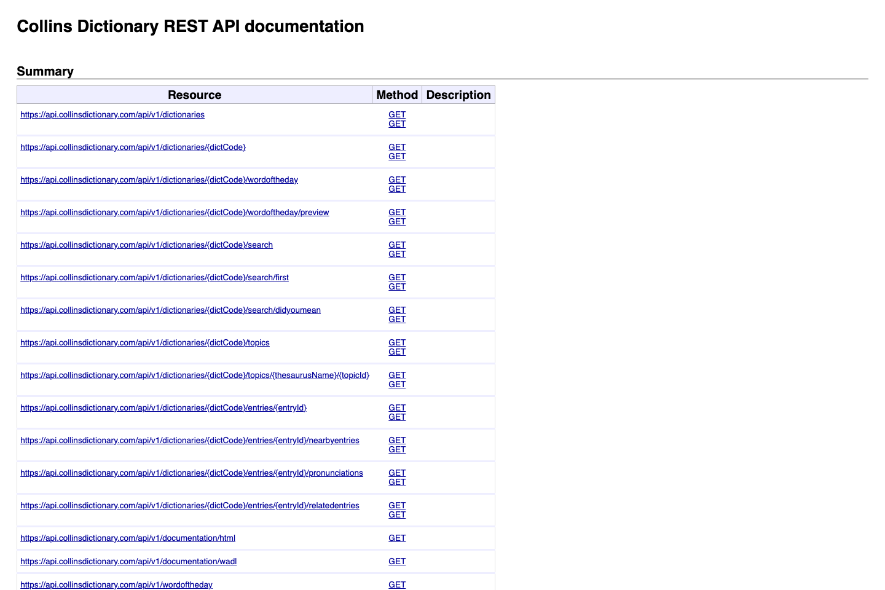Open the relatedentries endpoint link
Viewport: 885px width, 590px height.
(190, 505)
